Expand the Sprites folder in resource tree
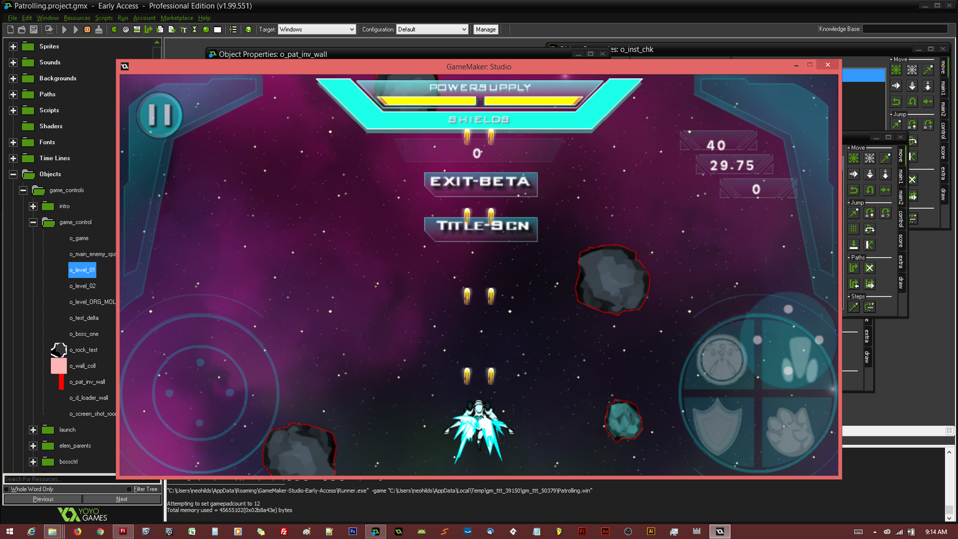Viewport: 958px width, 539px height. point(13,46)
